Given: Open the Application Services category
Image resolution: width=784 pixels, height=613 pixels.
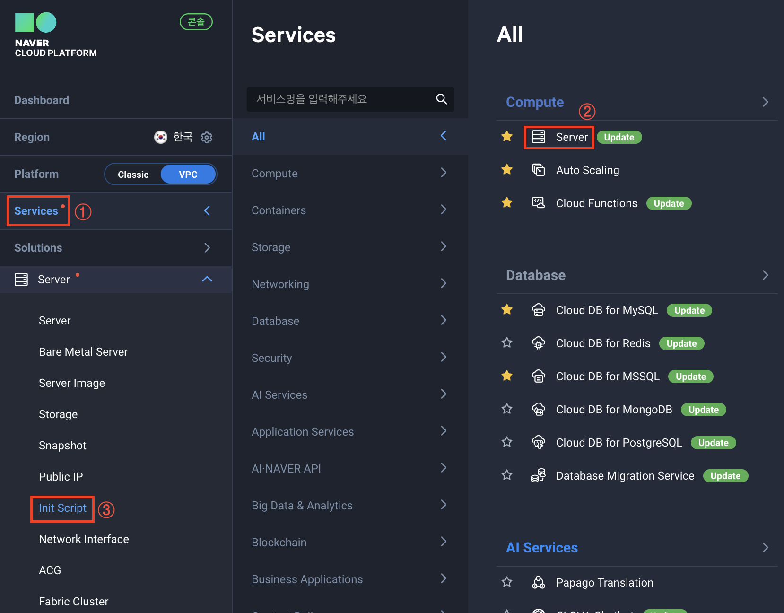Looking at the screenshot, I should tap(350, 432).
